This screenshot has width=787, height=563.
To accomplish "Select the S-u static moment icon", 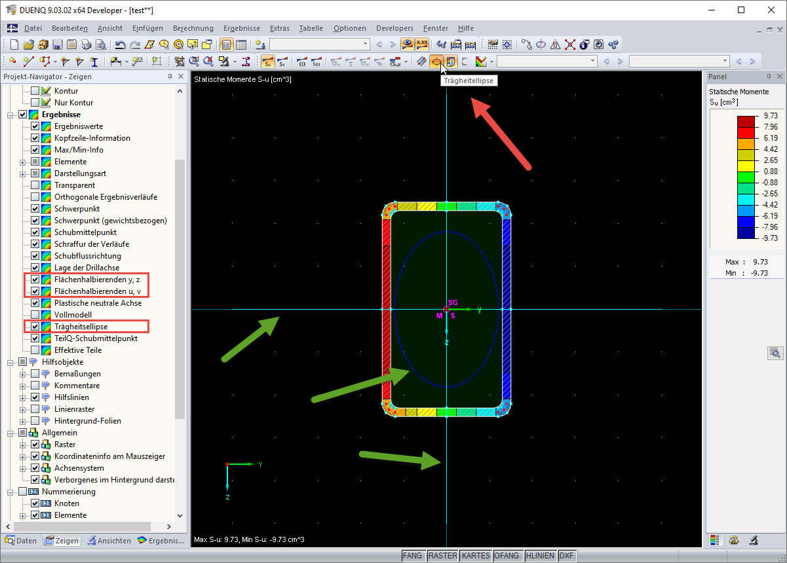I will click(267, 62).
